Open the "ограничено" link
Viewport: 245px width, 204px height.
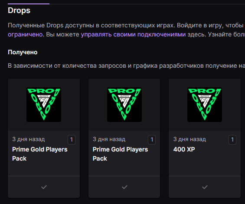click(x=25, y=34)
